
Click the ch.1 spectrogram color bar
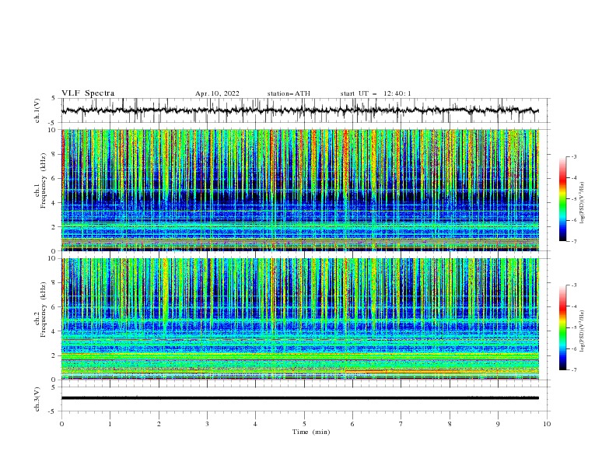tap(563, 198)
